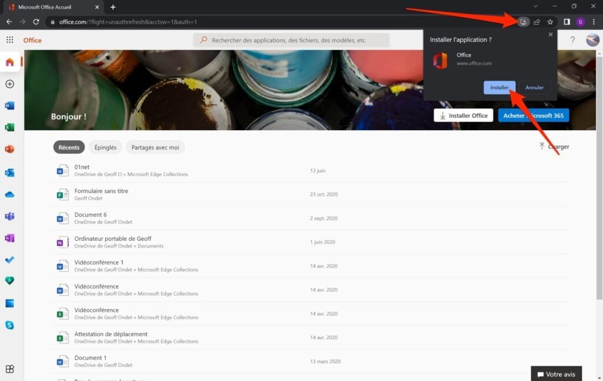The width and height of the screenshot is (603, 381).
Task: Click the Office header link
Action: pyautogui.click(x=32, y=40)
